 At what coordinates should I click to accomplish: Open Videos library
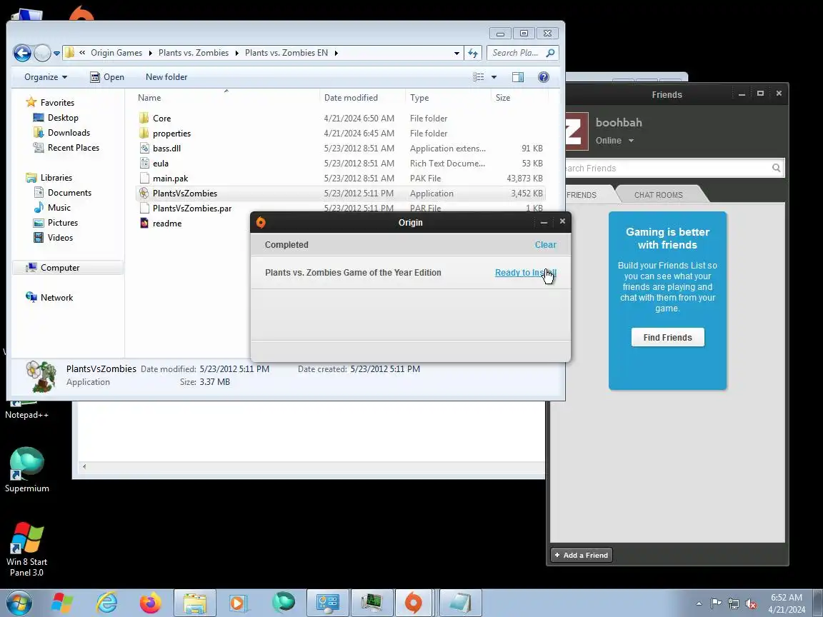pyautogui.click(x=60, y=238)
